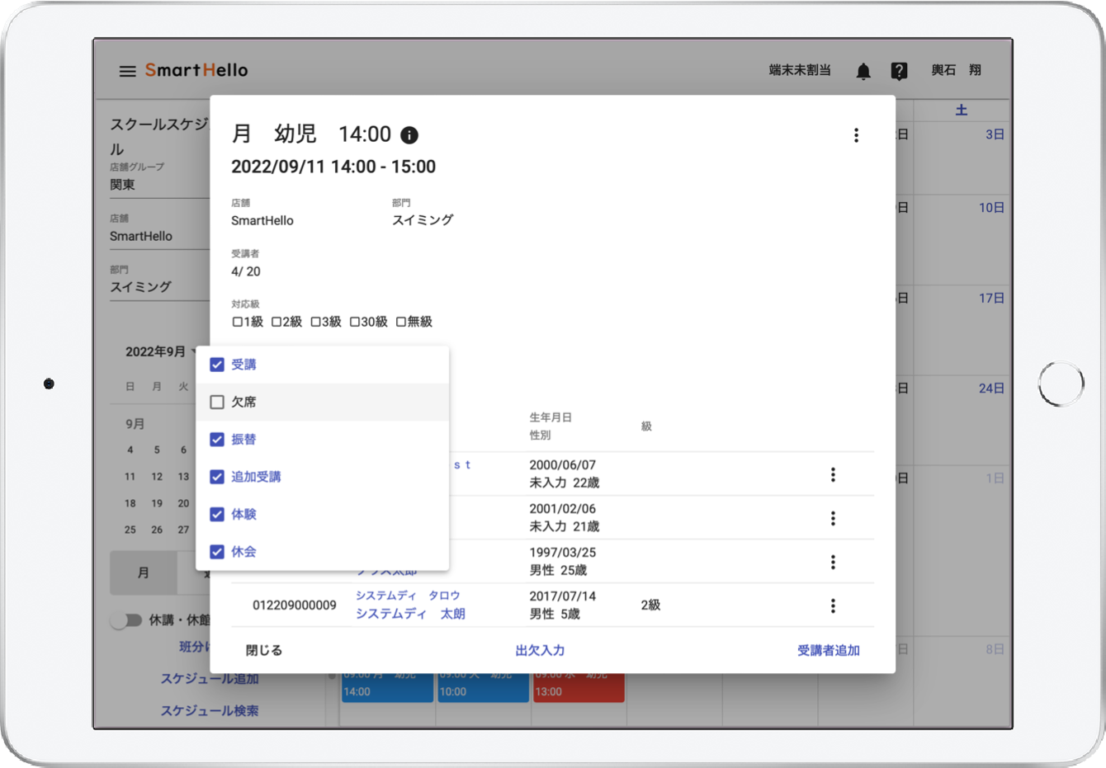Open the blue 10:00 schedule block
This screenshot has height=768, width=1106.
click(483, 688)
